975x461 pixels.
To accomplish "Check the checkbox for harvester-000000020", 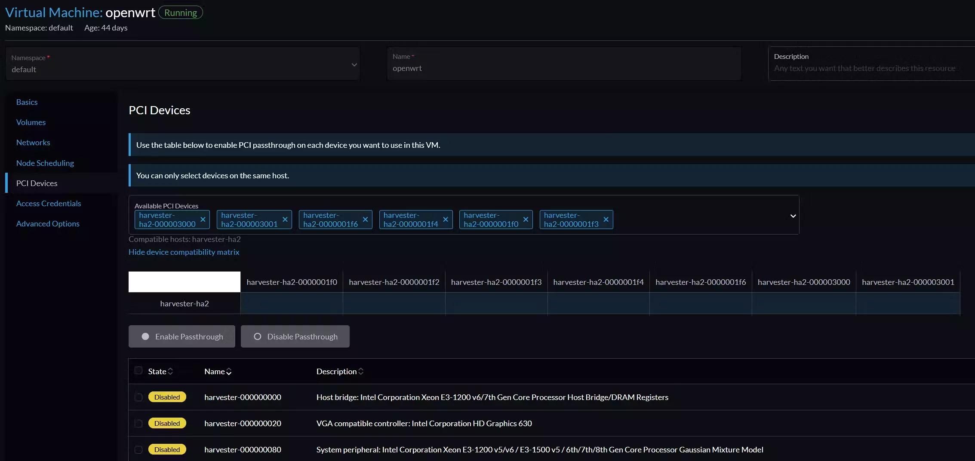I will coord(138,423).
